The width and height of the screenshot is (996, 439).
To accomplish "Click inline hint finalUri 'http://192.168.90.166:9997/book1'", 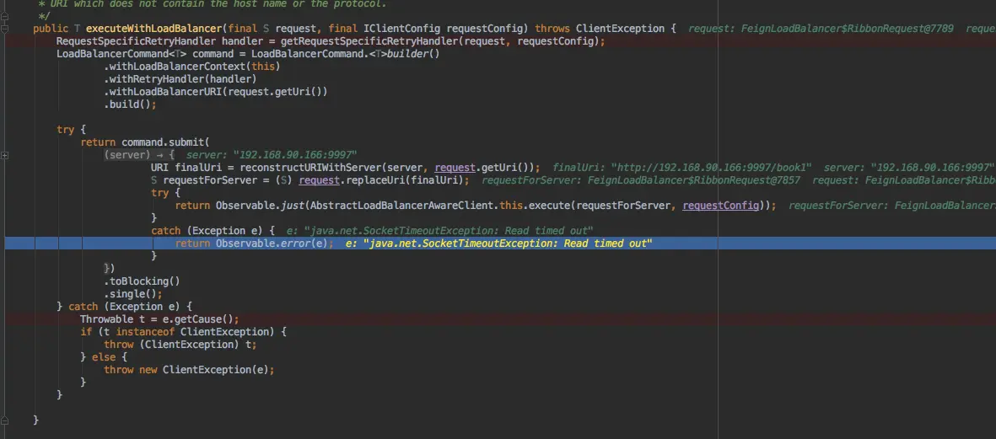I will pyautogui.click(x=682, y=168).
